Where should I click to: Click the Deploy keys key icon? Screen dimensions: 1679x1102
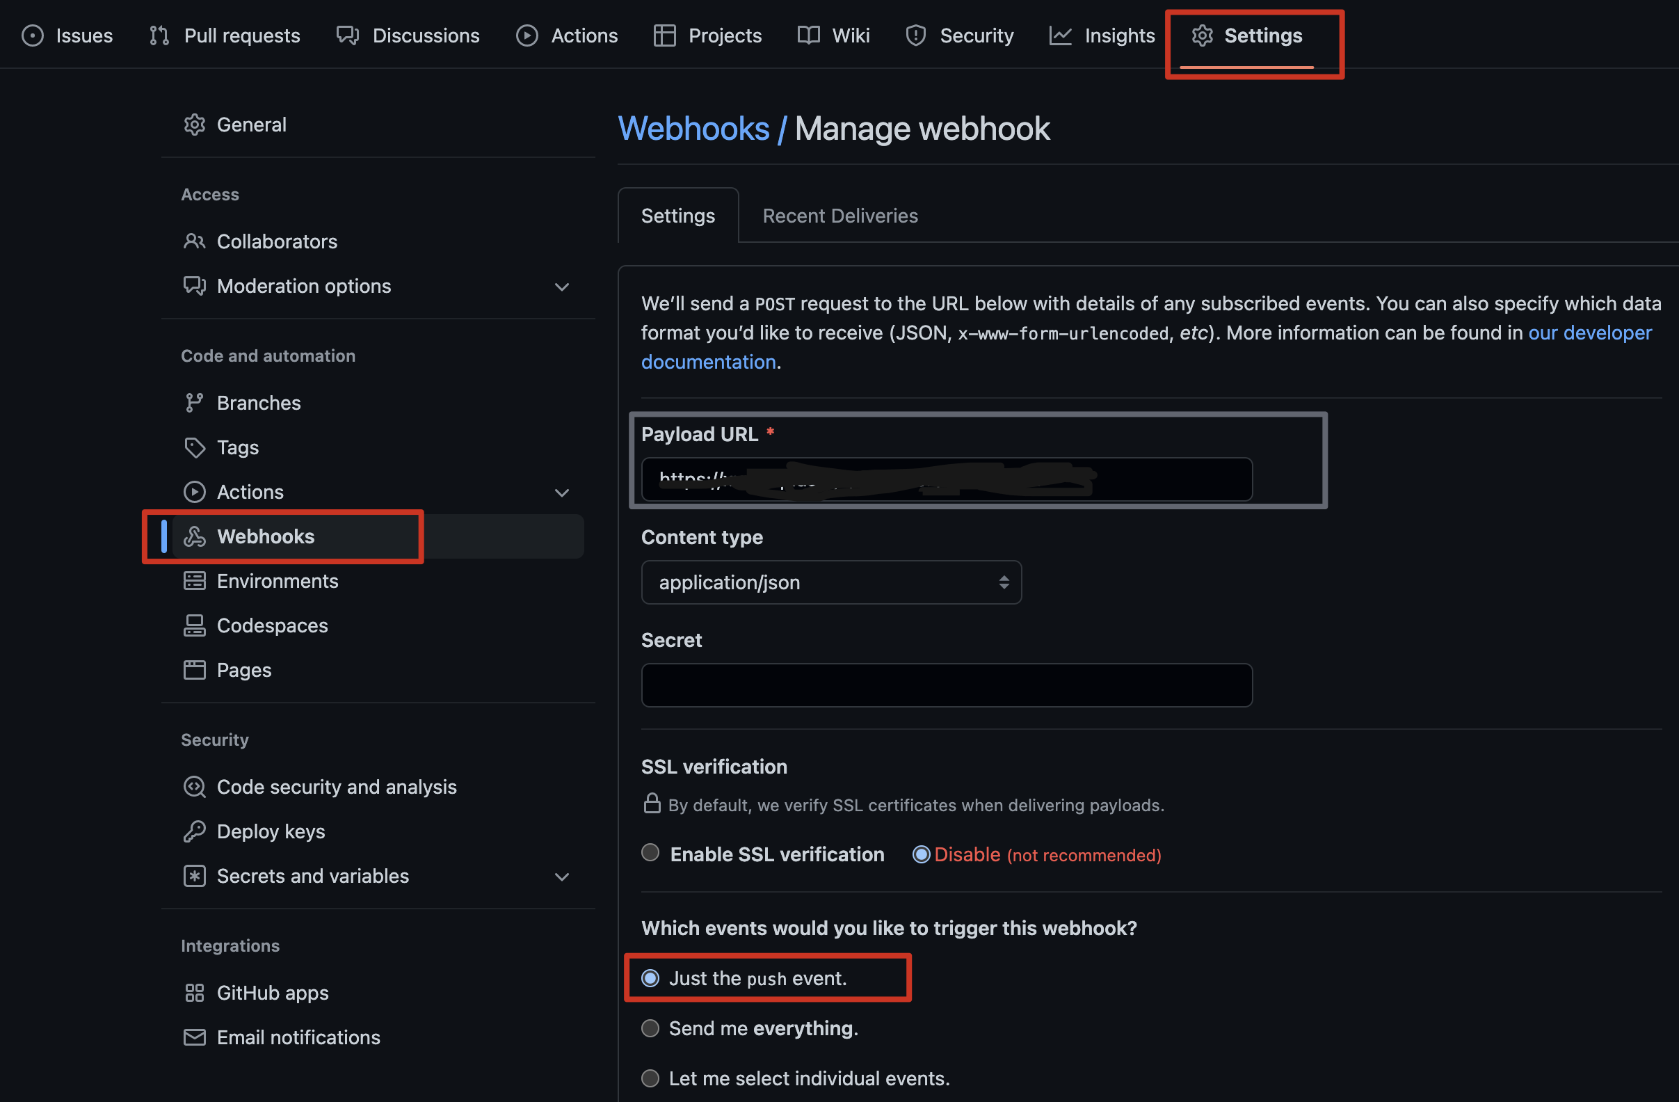(195, 831)
